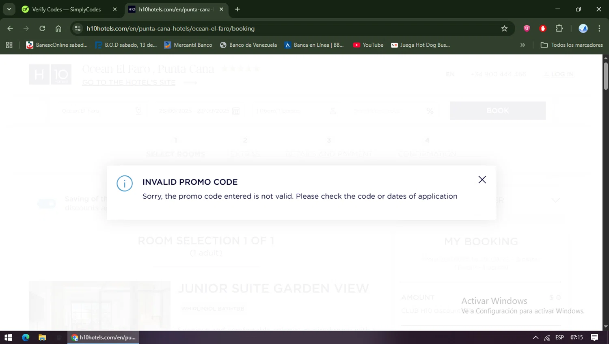Open Banco de Venezuela bookmark

[248, 45]
